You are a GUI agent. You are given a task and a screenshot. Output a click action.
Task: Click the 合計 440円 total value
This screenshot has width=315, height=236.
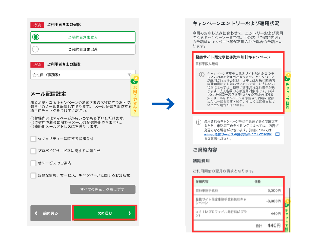(x=274, y=225)
